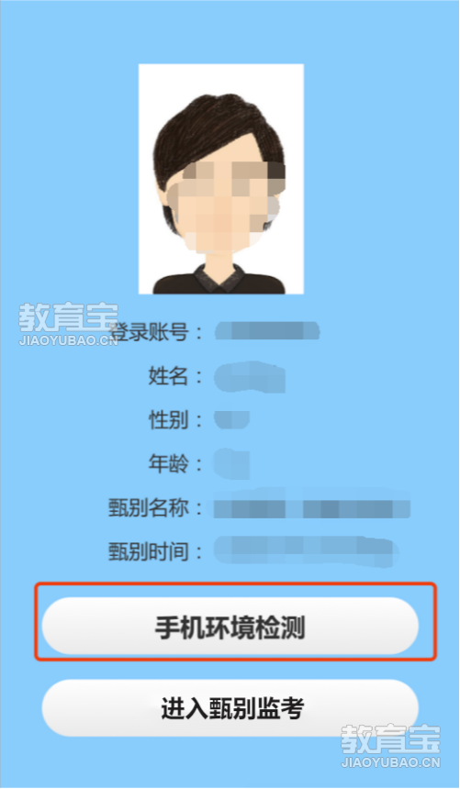460x789 pixels.
Task: Click the 年龄 label
Action: [168, 464]
